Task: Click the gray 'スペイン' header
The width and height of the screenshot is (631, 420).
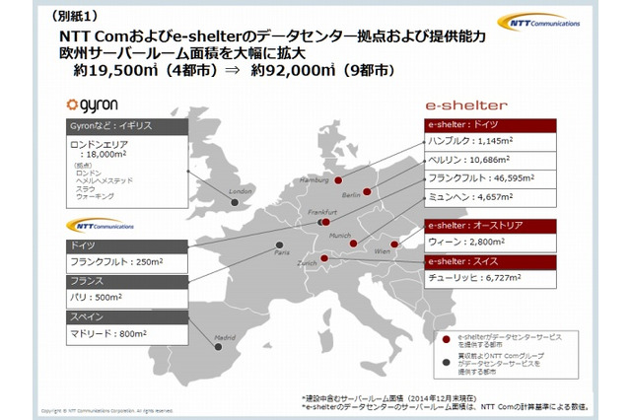Action: pyautogui.click(x=127, y=317)
